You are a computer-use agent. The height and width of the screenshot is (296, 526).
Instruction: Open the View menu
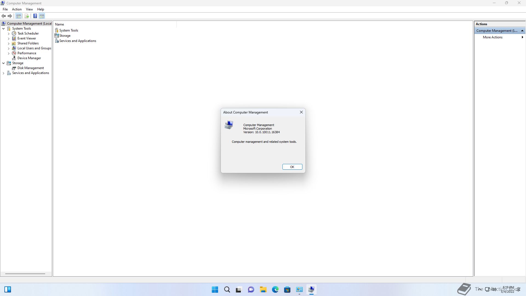[x=29, y=9]
